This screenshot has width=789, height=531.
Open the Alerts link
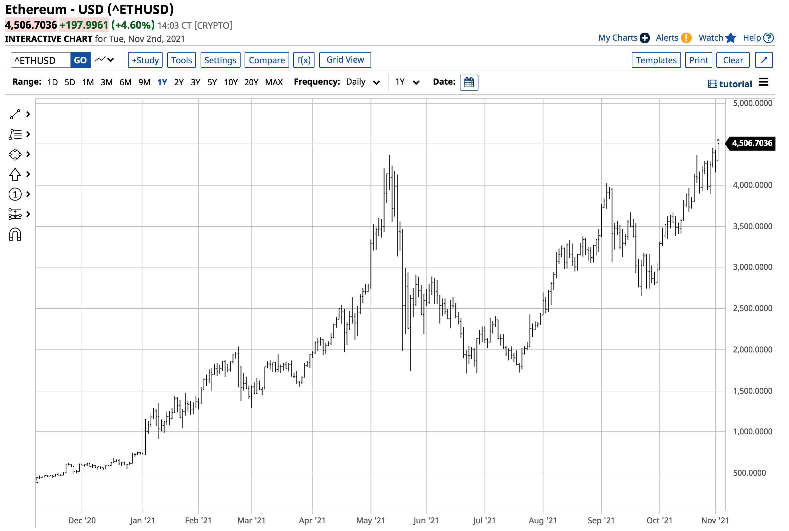coord(667,38)
